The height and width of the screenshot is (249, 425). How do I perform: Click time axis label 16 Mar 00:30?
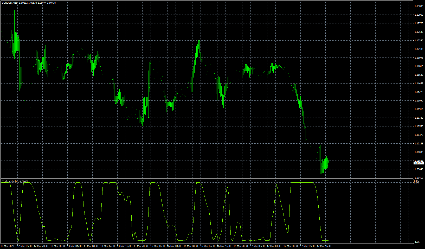(158, 246)
